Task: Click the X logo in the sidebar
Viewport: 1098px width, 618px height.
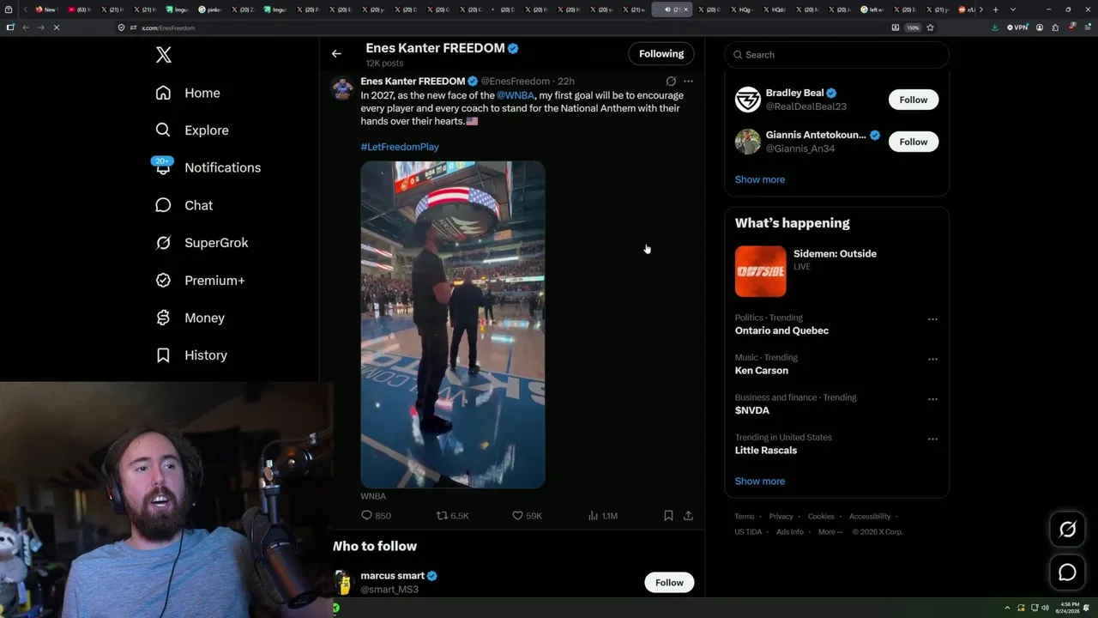Action: [164, 55]
